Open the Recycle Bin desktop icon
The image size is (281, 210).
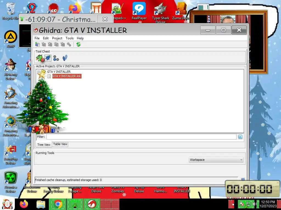(x=10, y=11)
